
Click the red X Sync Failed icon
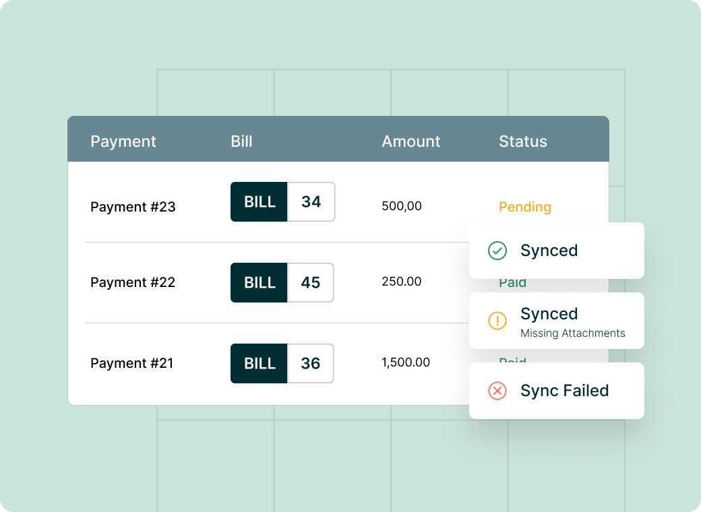(497, 391)
